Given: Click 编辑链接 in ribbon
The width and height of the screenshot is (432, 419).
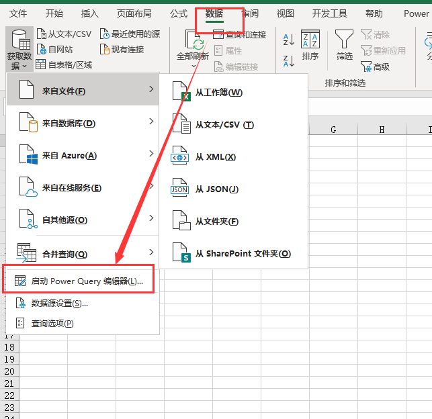Looking at the screenshot, I should coord(236,66).
